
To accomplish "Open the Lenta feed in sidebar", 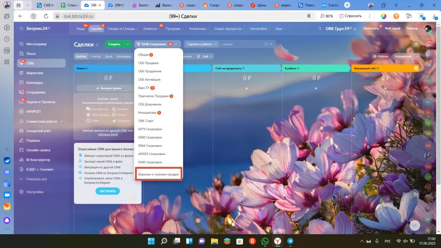I will coord(31,53).
